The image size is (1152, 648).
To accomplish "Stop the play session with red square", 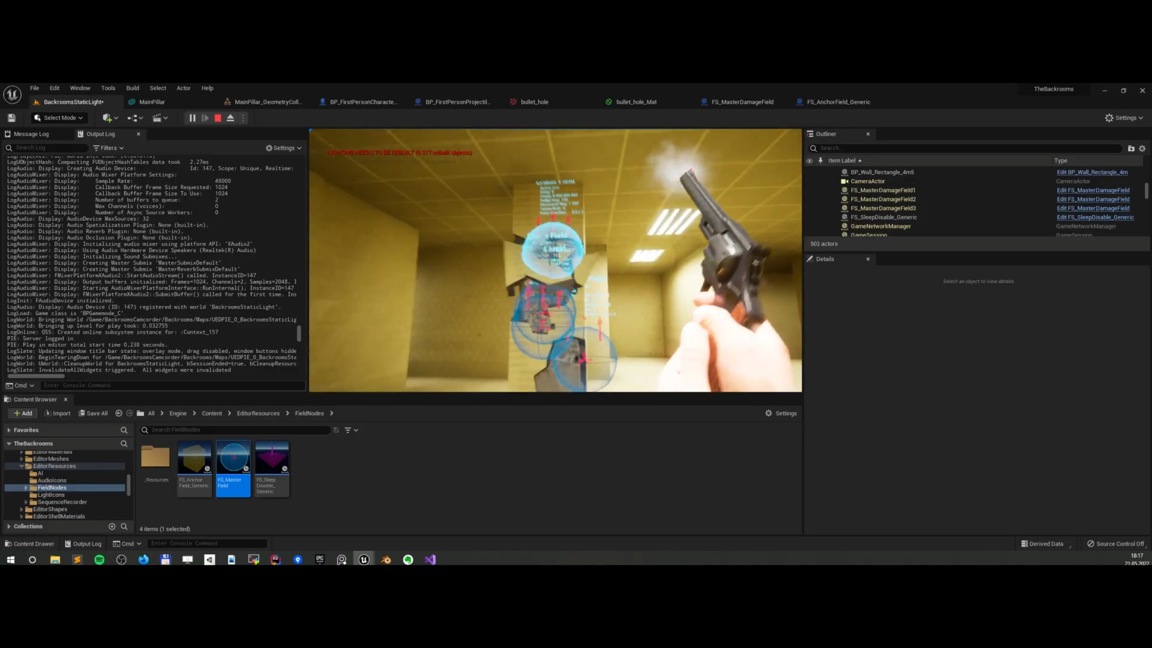I will click(218, 118).
